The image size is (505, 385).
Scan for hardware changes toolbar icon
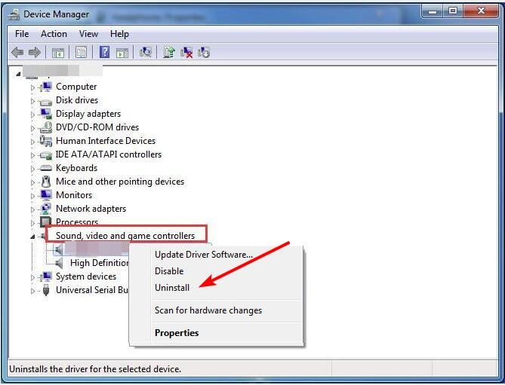[x=145, y=52]
